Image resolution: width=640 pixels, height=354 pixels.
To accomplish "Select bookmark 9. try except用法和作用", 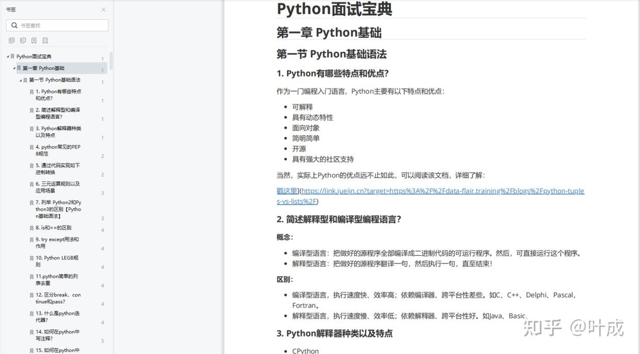I will (57, 242).
